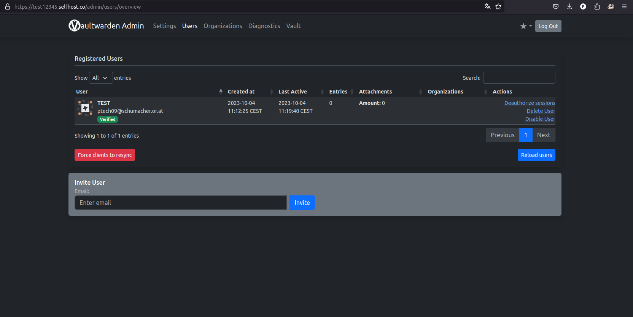Sort table by User column
Viewport: 633px width, 317px height.
(82, 92)
